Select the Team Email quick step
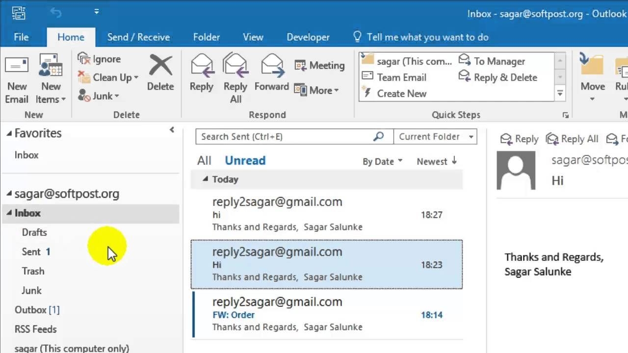 click(x=394, y=77)
